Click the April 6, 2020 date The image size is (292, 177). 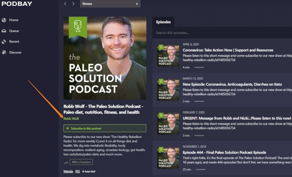(x=191, y=44)
